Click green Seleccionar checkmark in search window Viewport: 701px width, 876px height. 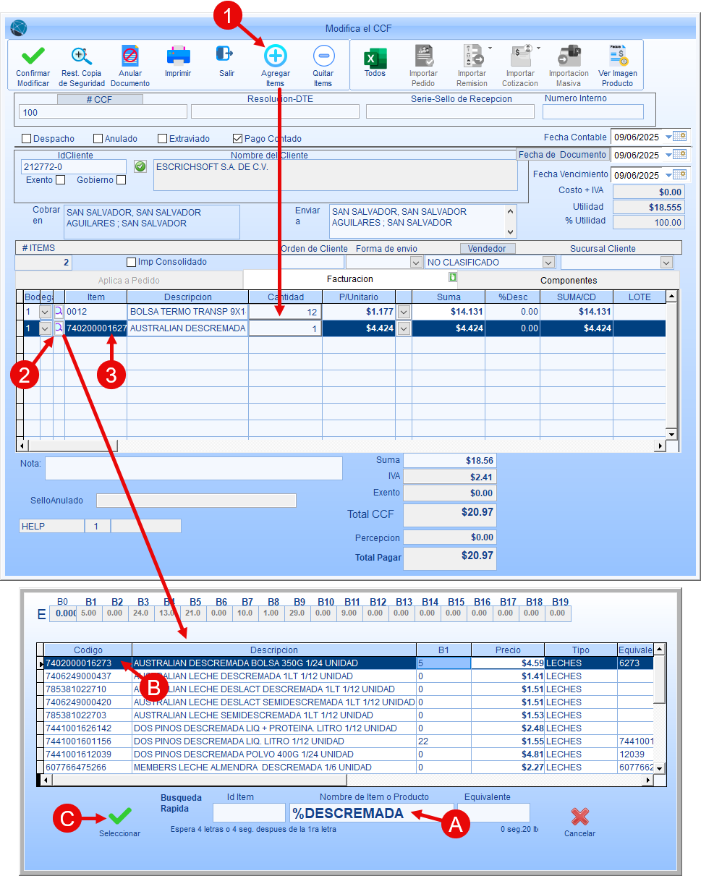coord(119,816)
